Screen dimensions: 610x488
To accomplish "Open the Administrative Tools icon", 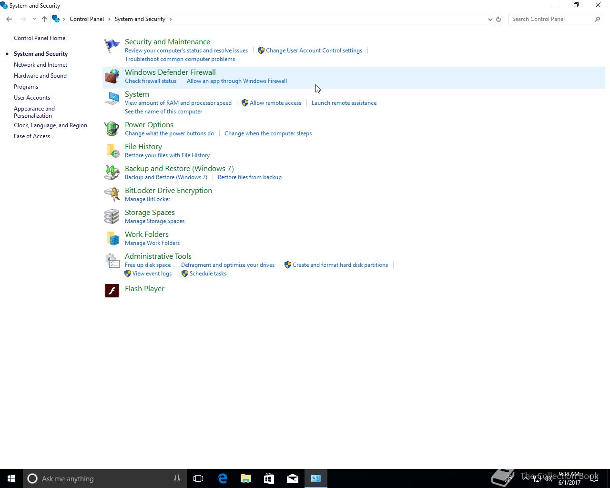I will [x=112, y=261].
